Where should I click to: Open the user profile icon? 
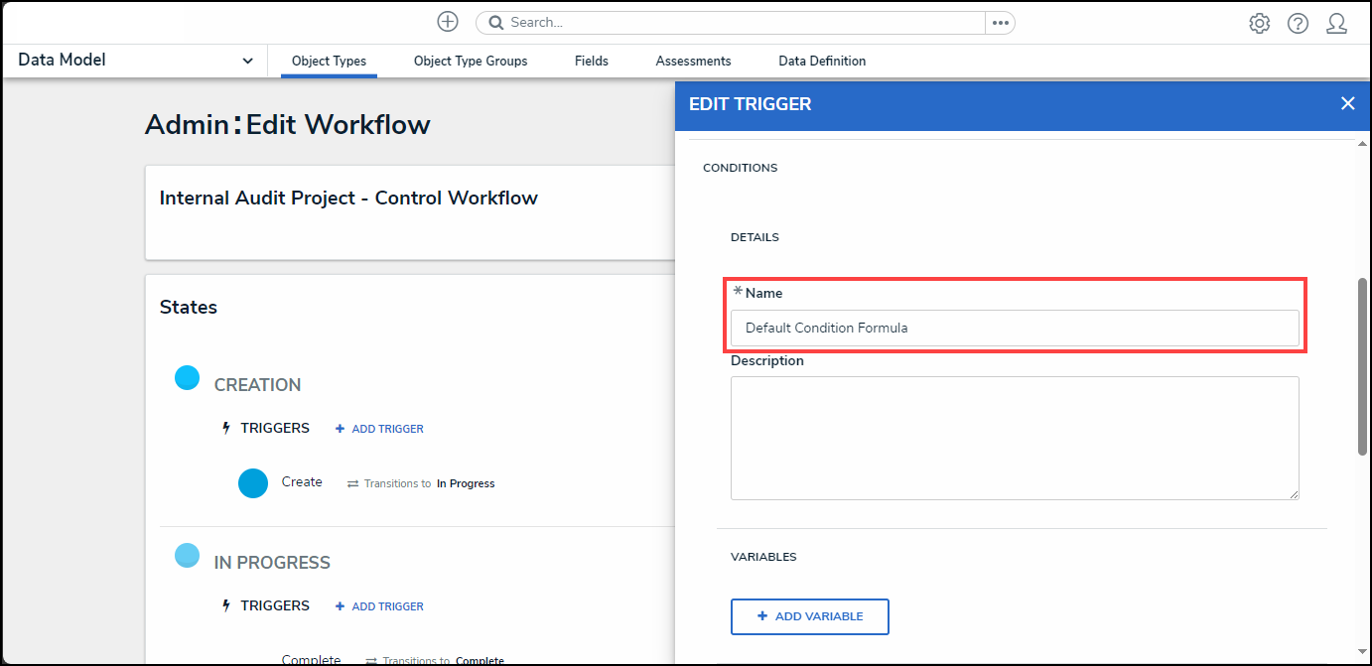(x=1336, y=24)
